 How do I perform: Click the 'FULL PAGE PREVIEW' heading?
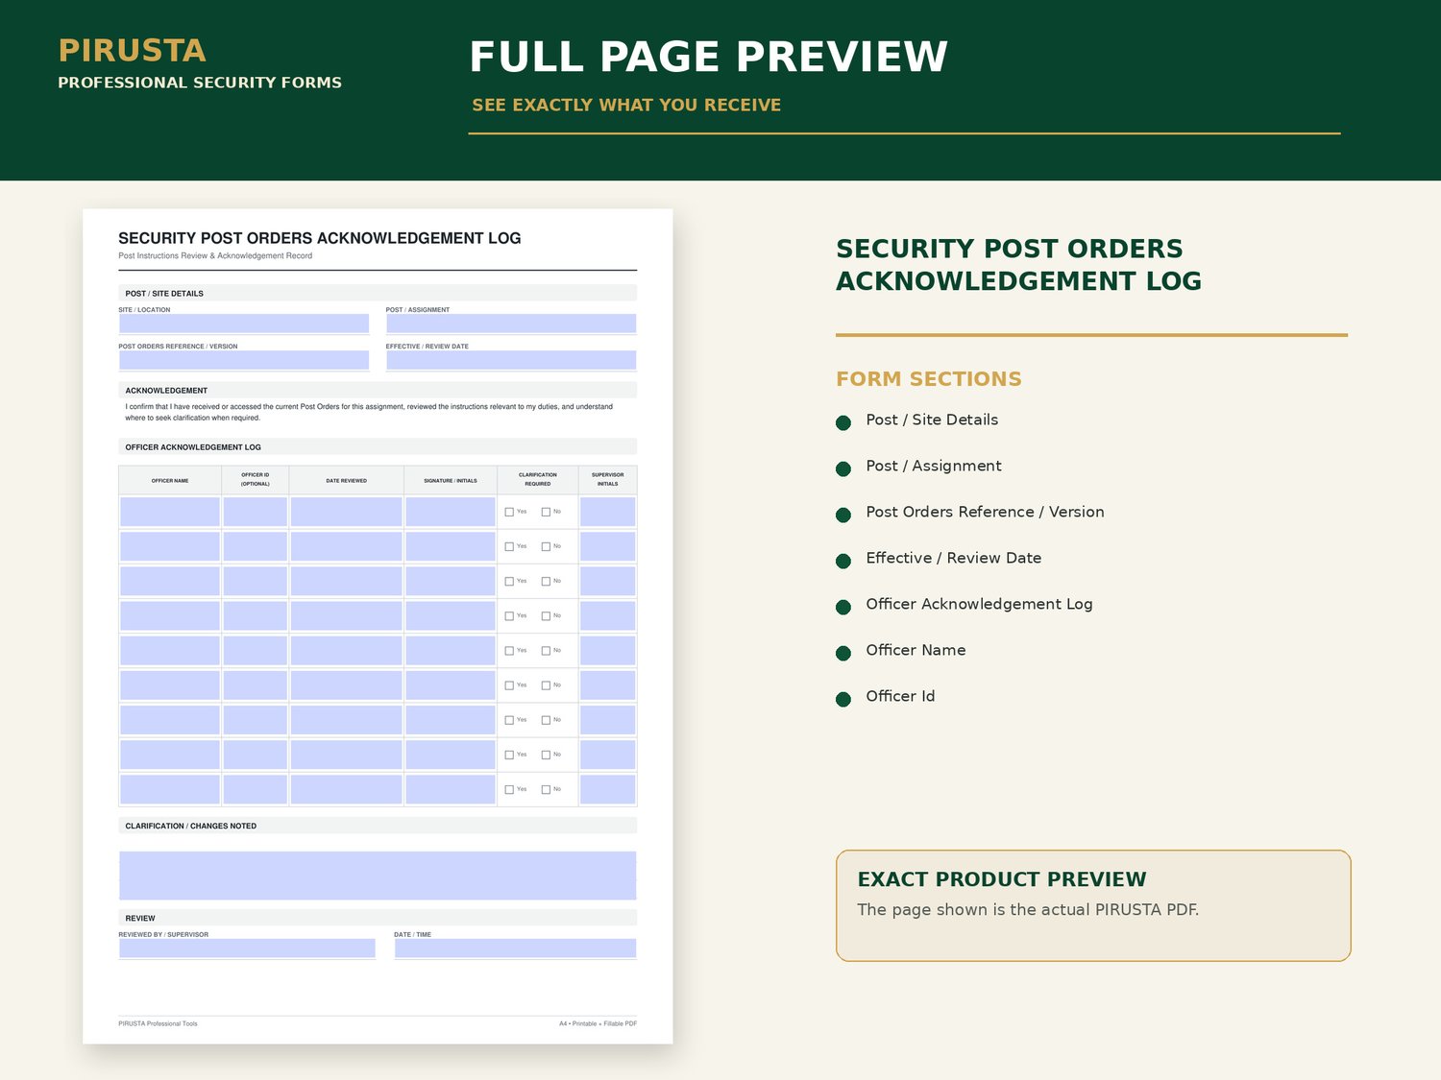[x=709, y=57]
